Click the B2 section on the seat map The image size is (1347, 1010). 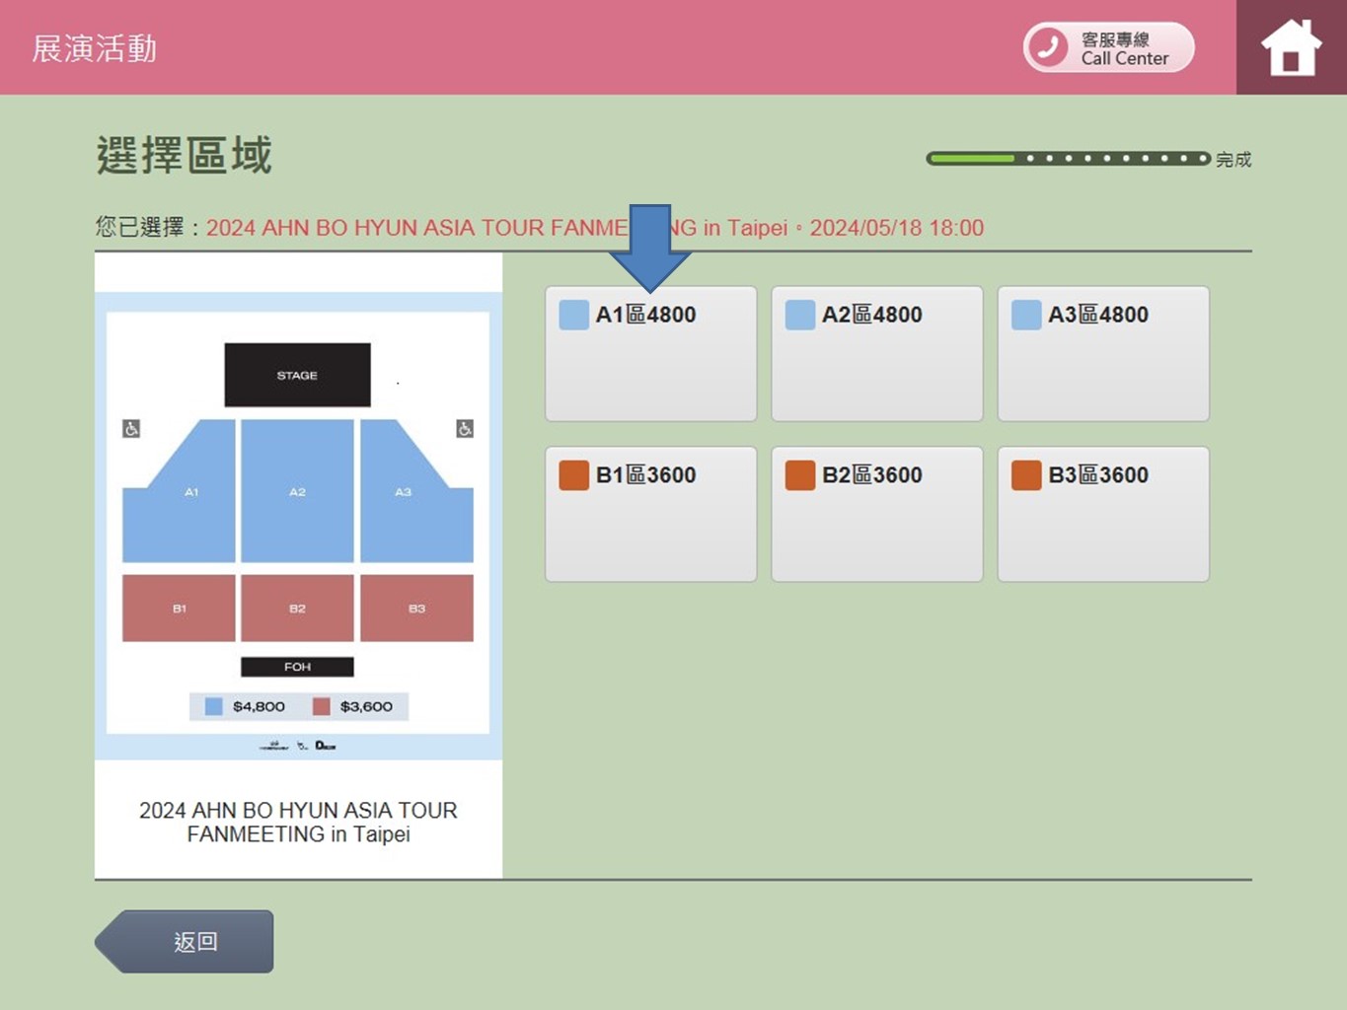tap(297, 609)
